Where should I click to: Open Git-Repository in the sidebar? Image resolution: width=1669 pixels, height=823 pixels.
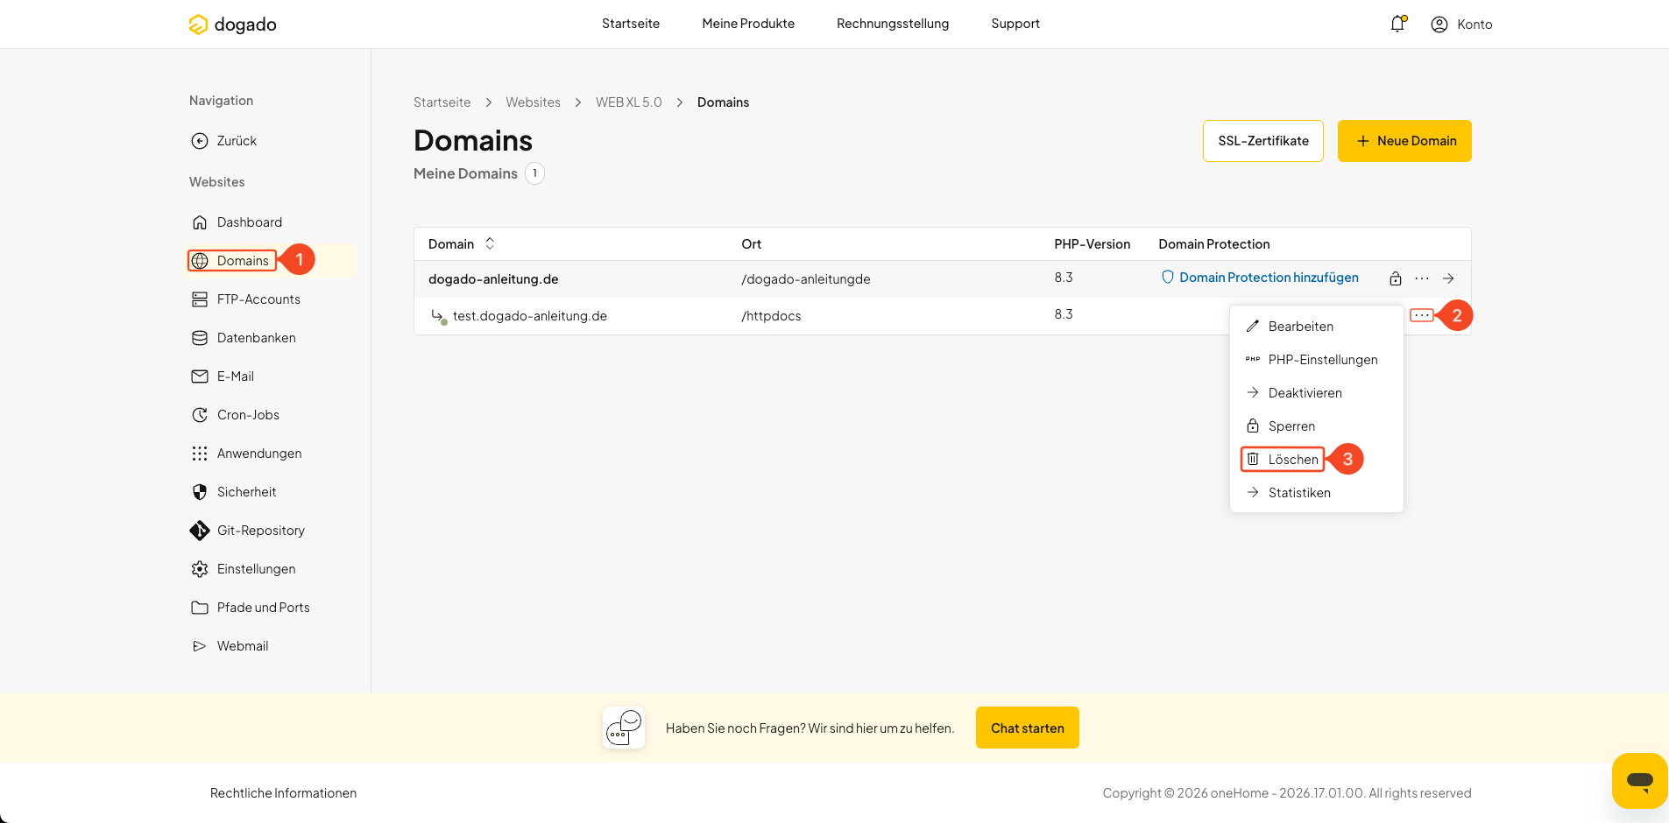tap(248, 531)
